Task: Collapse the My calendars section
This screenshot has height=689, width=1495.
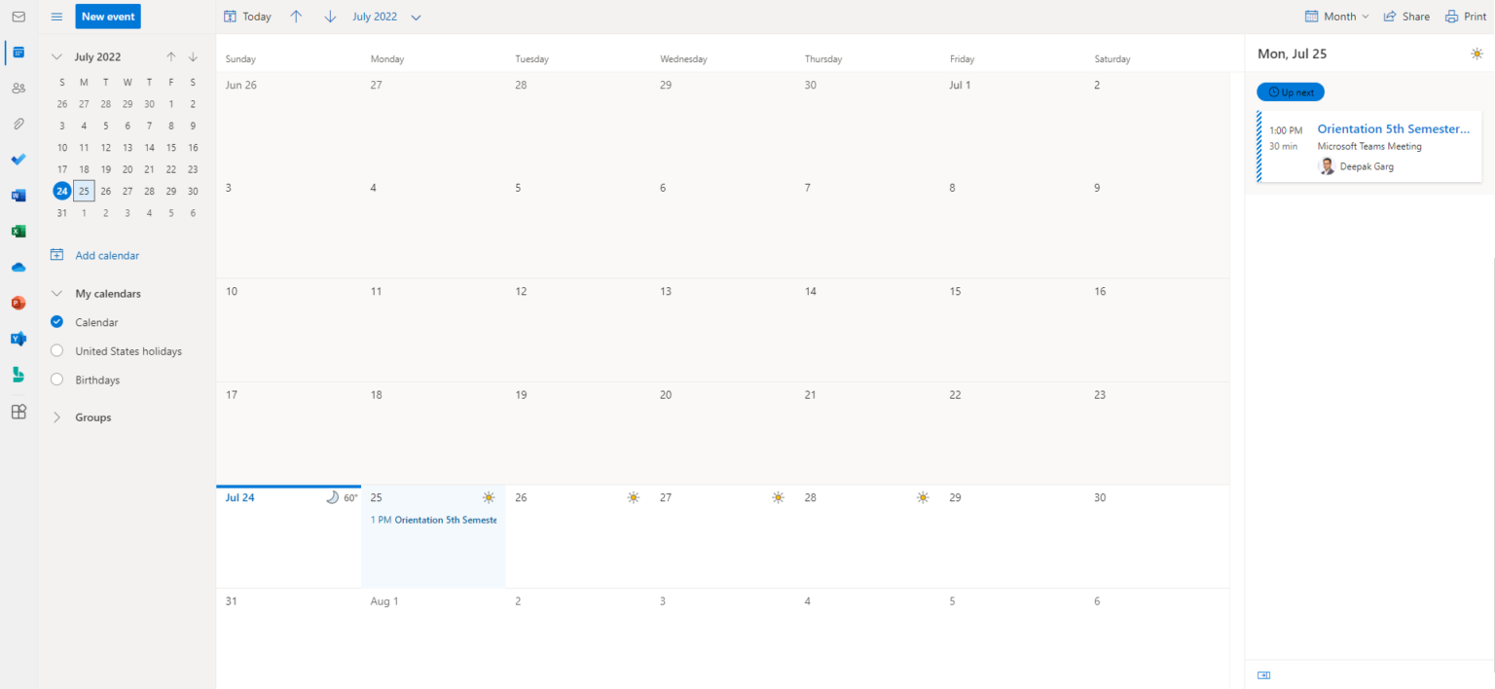Action: click(x=56, y=294)
